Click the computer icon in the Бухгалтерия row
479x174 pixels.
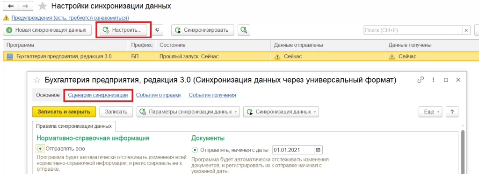pos(10,56)
